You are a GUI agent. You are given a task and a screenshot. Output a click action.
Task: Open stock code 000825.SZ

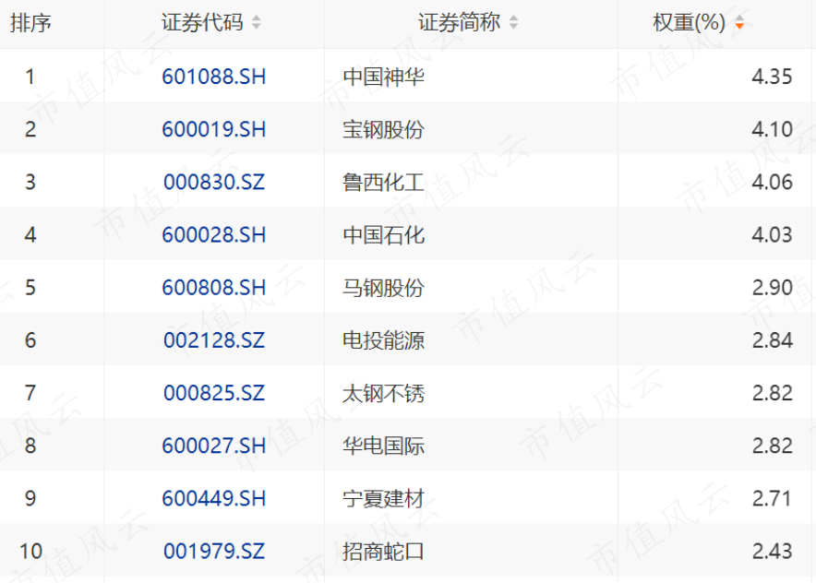(x=214, y=393)
